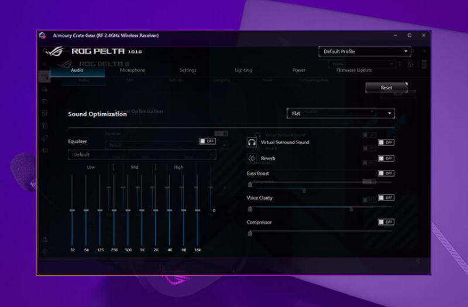Click the 32 Hz equalizer slider handle
Screen dimensions: 468x307
[72, 210]
